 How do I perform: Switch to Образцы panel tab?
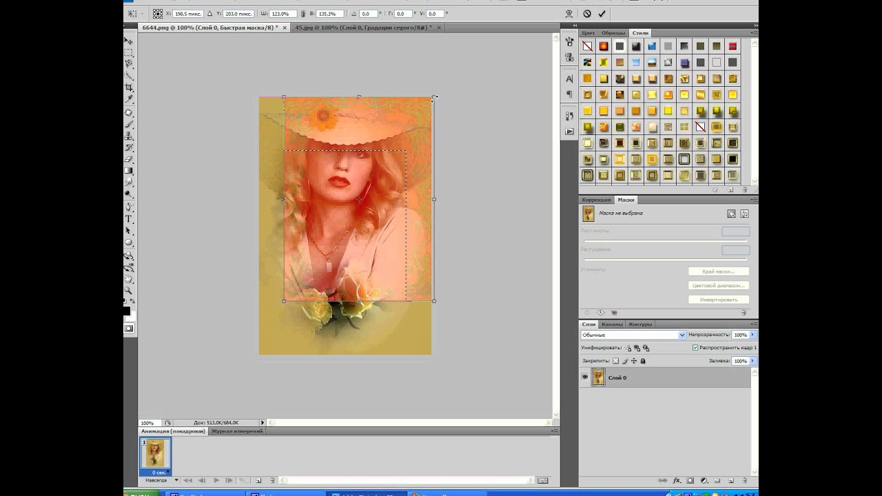[x=613, y=32]
